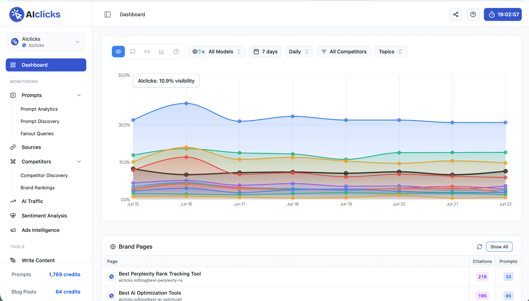
Task: Open the All Models dropdown
Action: click(217, 52)
